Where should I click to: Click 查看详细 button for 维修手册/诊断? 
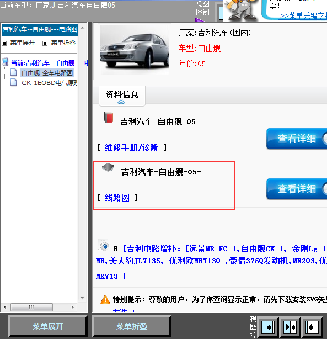(x=297, y=139)
